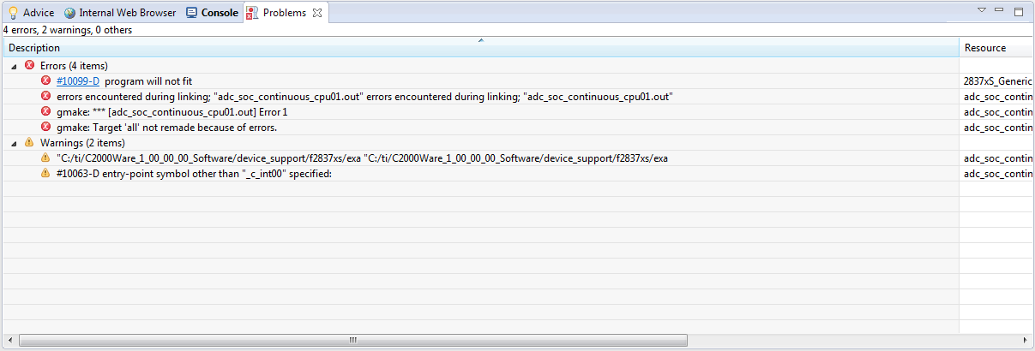Click the '4 errors, 2 warnings, 0 others' summary
This screenshot has height=351, width=1035.
(x=68, y=30)
